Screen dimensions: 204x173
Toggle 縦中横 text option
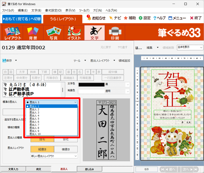(113, 72)
